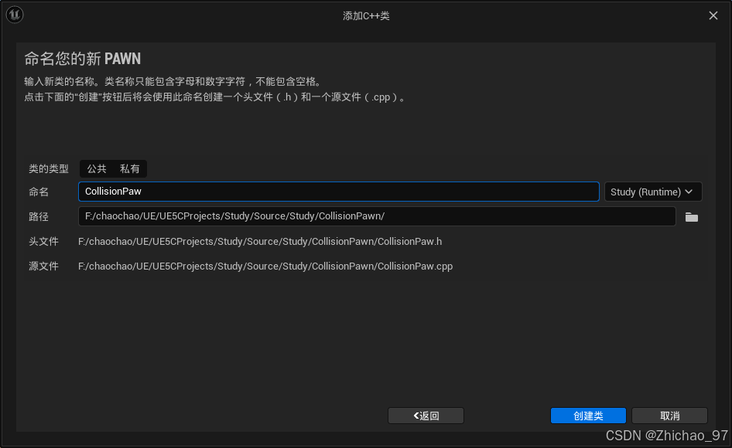The height and width of the screenshot is (448, 732).
Task: Select 私有 (private) class type
Action: tap(130, 168)
